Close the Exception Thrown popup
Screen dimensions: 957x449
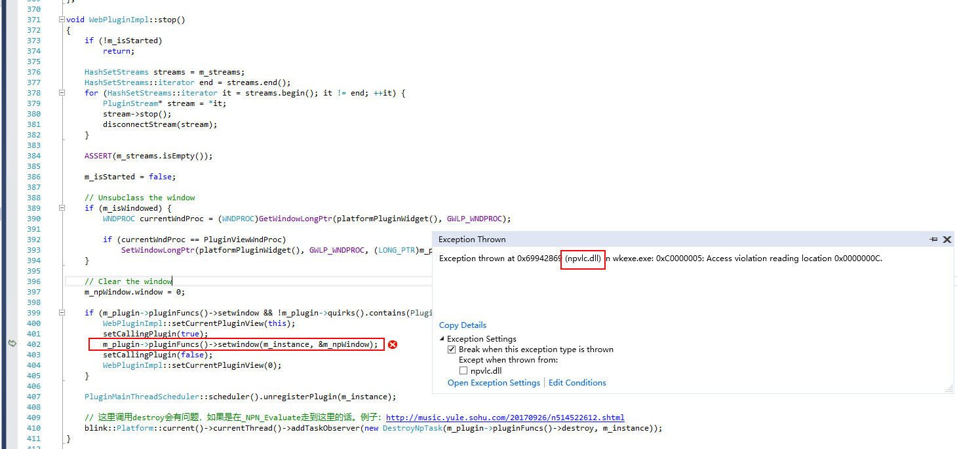click(x=947, y=239)
